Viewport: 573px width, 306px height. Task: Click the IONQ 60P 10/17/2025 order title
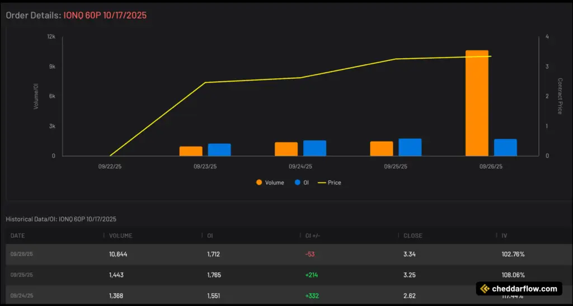105,15
